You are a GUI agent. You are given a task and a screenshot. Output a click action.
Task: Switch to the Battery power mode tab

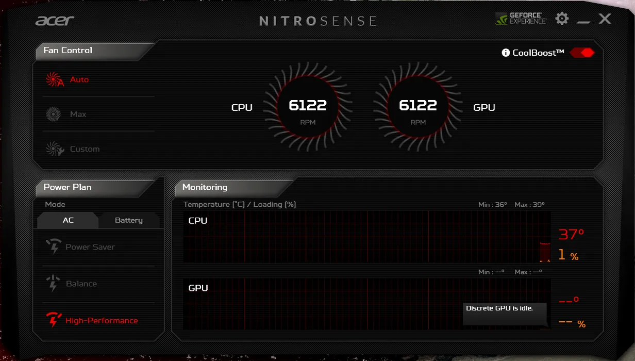pyautogui.click(x=129, y=220)
